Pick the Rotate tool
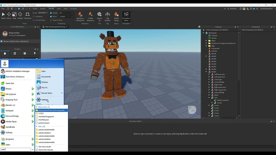The image size is (276, 155). point(20,15)
